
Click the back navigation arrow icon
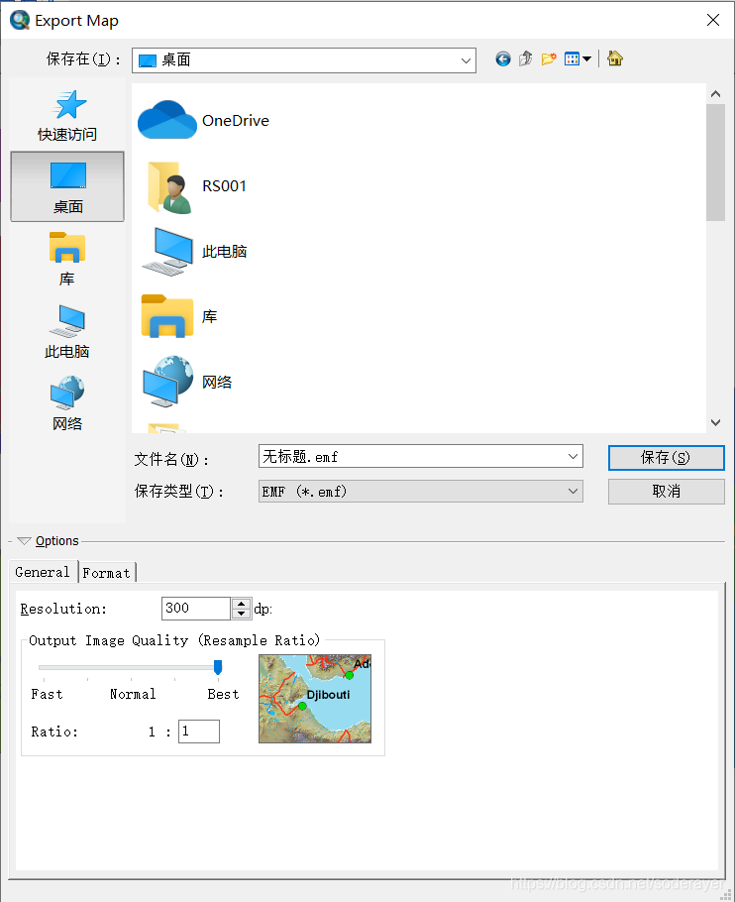pyautogui.click(x=503, y=58)
